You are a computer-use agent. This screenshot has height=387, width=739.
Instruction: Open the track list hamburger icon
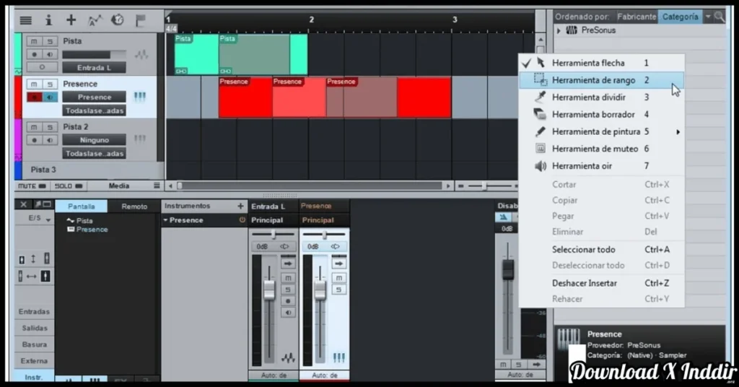(25, 20)
